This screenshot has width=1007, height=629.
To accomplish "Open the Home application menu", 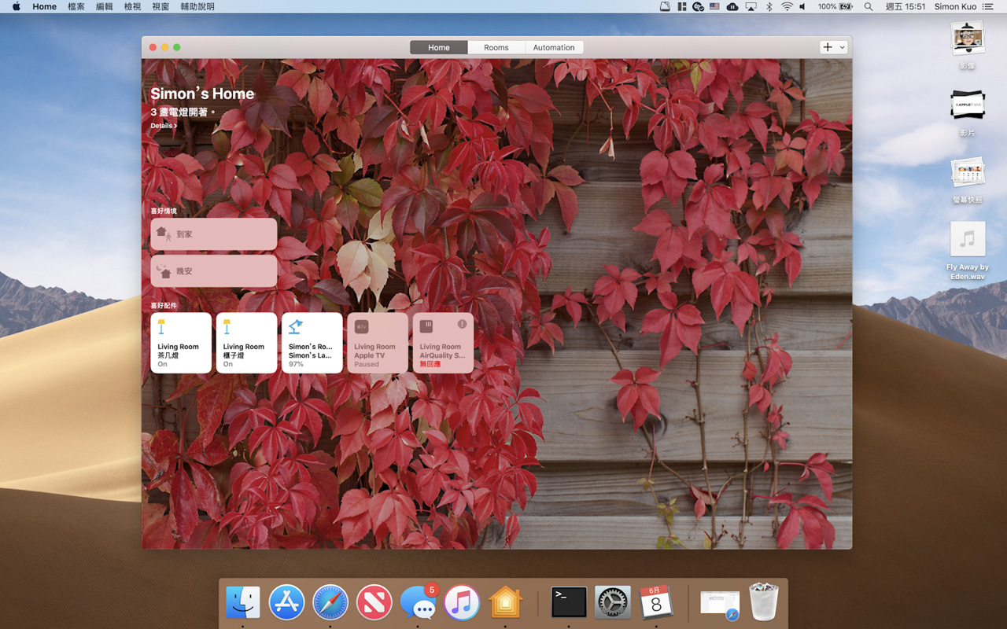I will 44,6.
